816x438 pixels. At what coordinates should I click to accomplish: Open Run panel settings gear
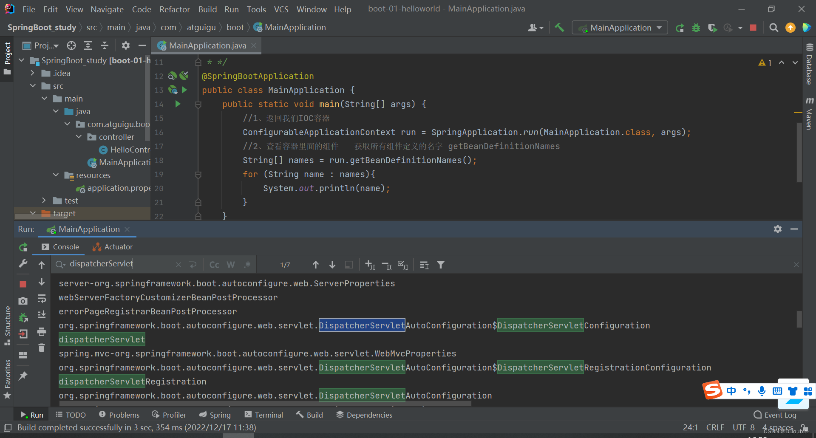(778, 229)
